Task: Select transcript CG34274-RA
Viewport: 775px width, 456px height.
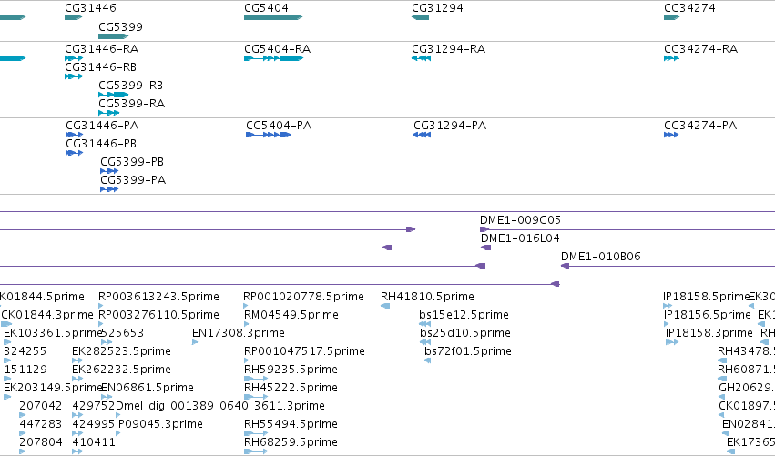Action: pos(701,49)
